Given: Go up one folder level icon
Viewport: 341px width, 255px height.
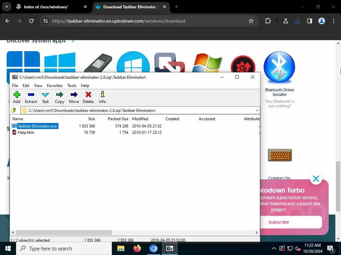Looking at the screenshot, I should click(14, 110).
